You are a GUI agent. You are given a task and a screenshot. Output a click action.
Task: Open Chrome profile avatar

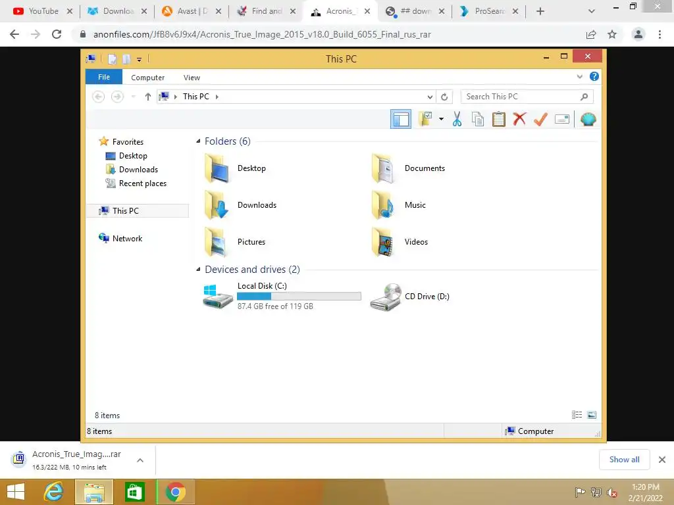click(638, 34)
